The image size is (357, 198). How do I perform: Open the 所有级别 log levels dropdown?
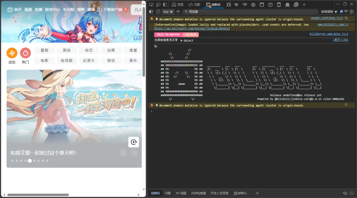[x=329, y=12]
